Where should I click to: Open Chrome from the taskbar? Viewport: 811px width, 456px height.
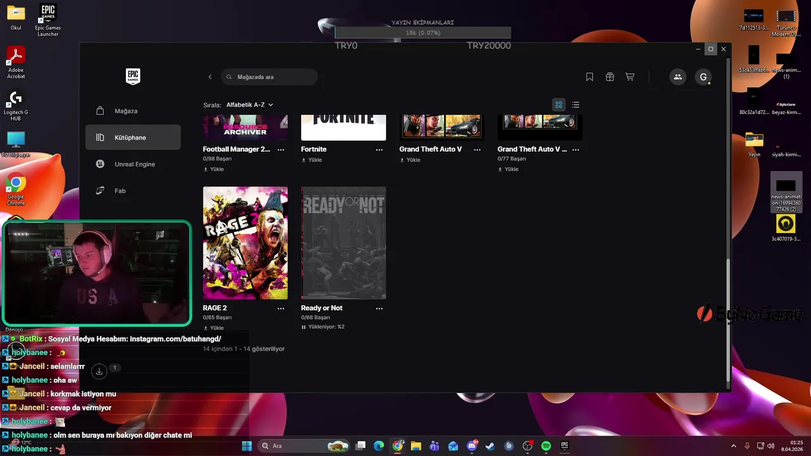coord(397,446)
